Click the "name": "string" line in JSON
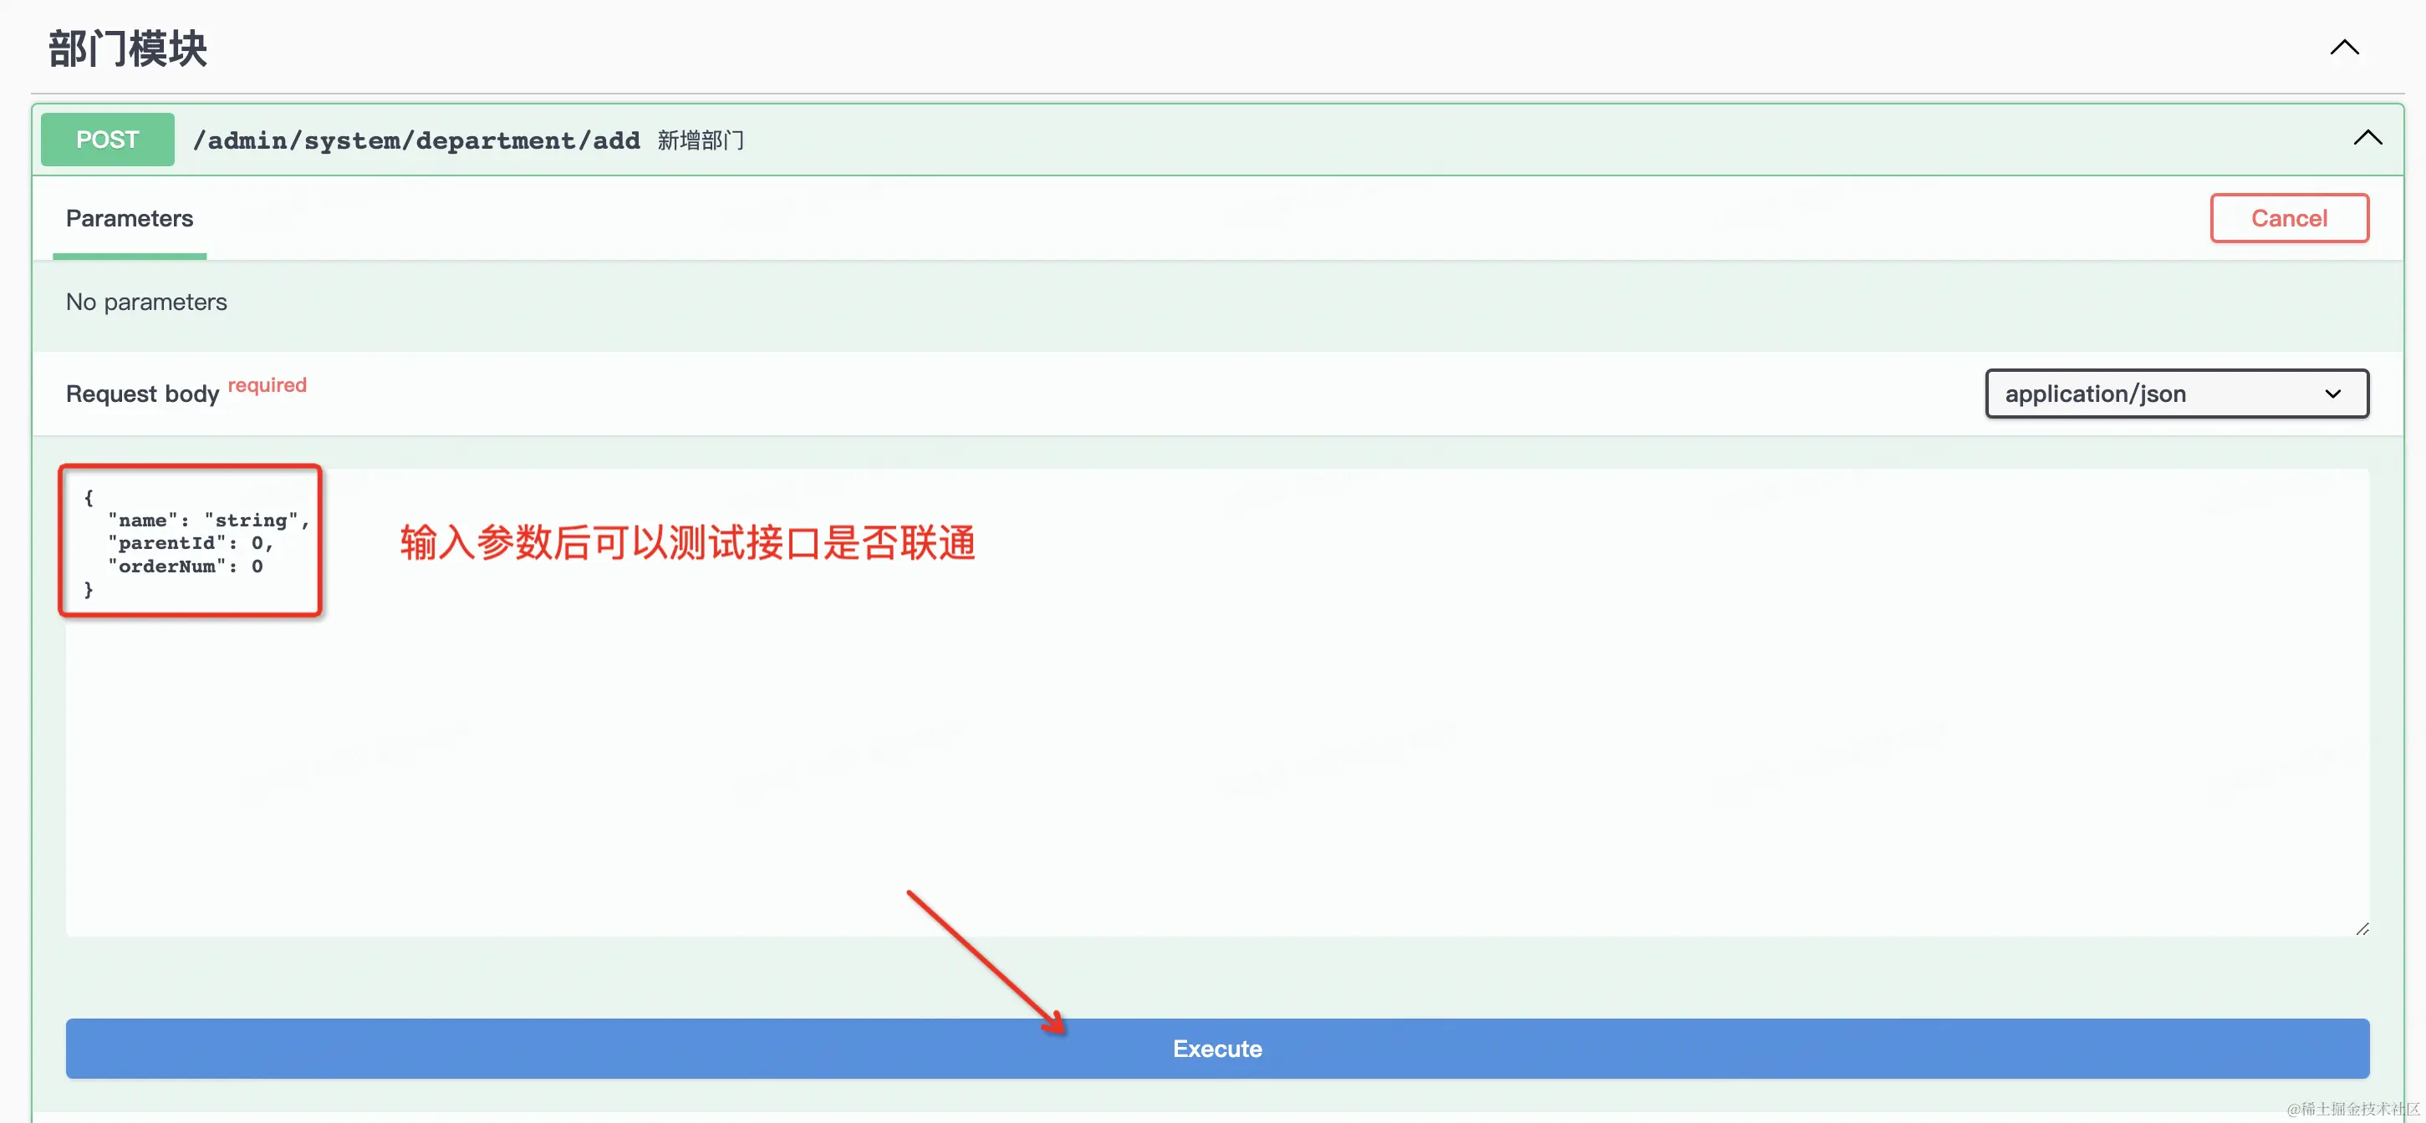Screen dimensions: 2426x1123 (207, 520)
